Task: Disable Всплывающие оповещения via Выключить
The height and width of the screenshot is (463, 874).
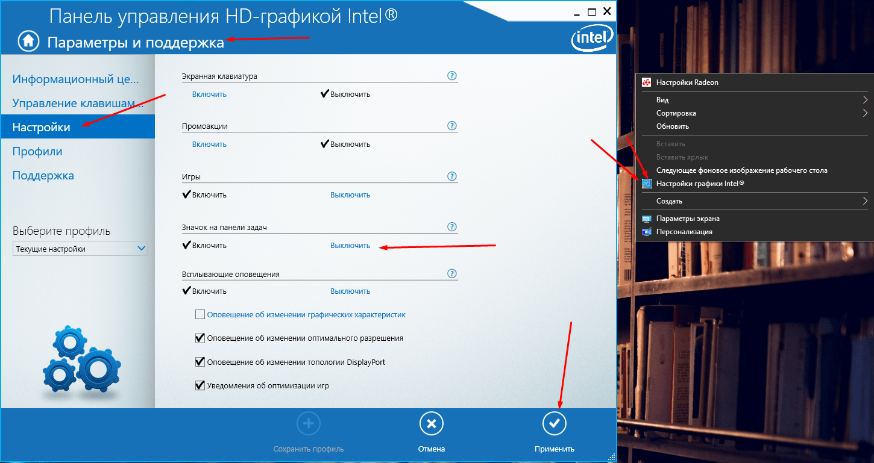Action: click(350, 291)
